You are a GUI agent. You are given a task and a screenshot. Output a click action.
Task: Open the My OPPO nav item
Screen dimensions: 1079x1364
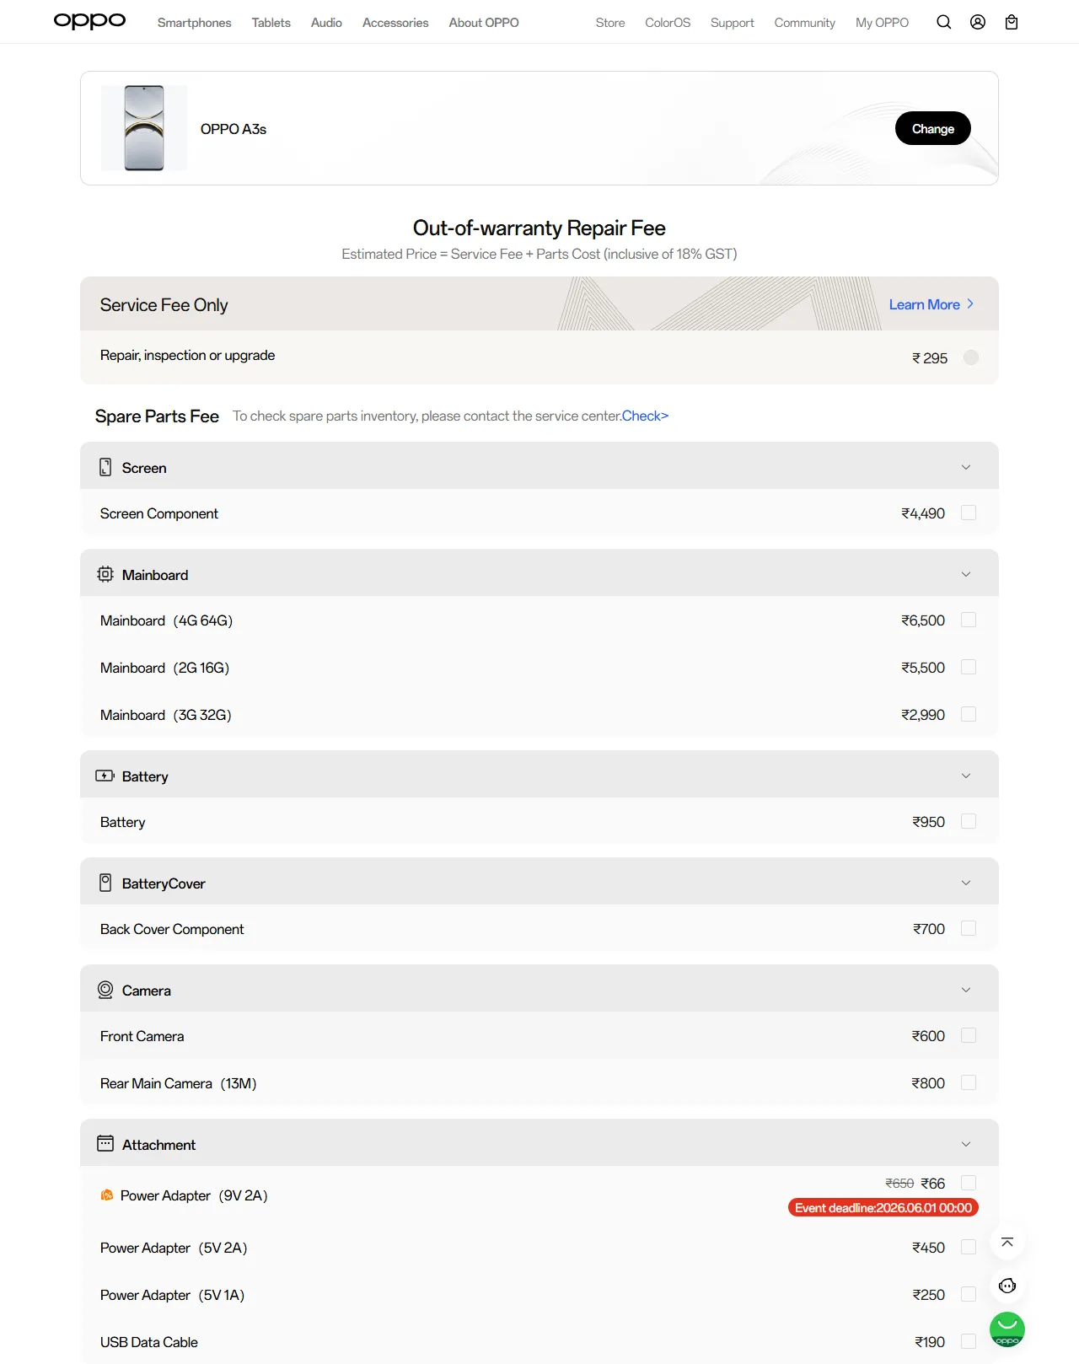pos(882,23)
